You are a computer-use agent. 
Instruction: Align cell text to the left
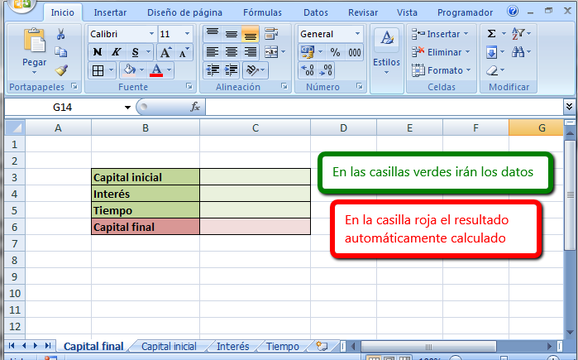213,52
